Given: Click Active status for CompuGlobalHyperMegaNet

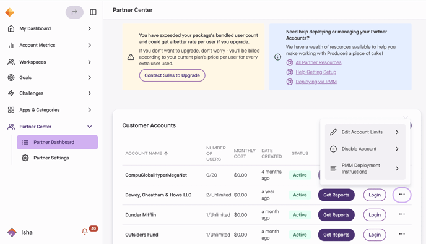Looking at the screenshot, I should pyautogui.click(x=300, y=175).
